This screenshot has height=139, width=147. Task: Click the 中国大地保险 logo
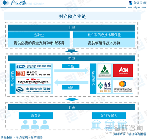click(x=33, y=90)
